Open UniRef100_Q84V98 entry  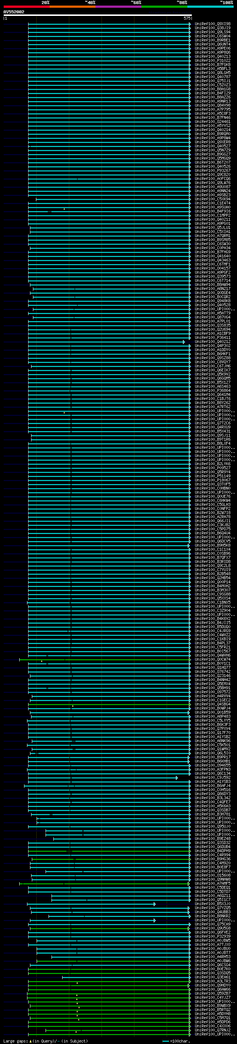tap(213, 106)
